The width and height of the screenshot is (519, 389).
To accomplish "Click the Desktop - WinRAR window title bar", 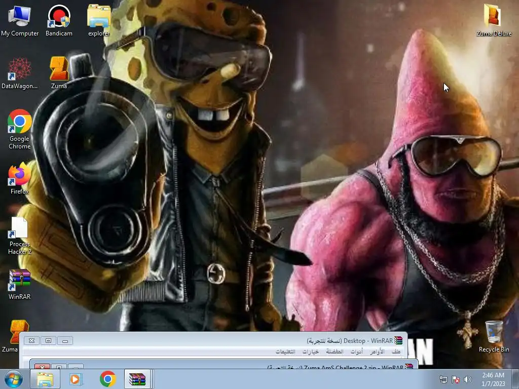I will [x=213, y=340].
